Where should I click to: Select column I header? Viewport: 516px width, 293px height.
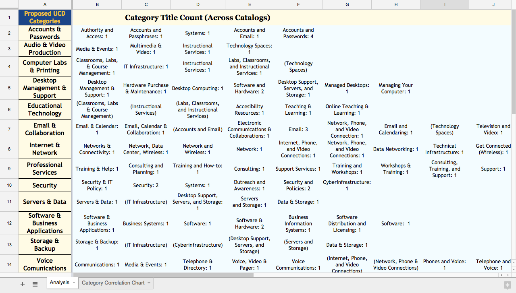445,4
